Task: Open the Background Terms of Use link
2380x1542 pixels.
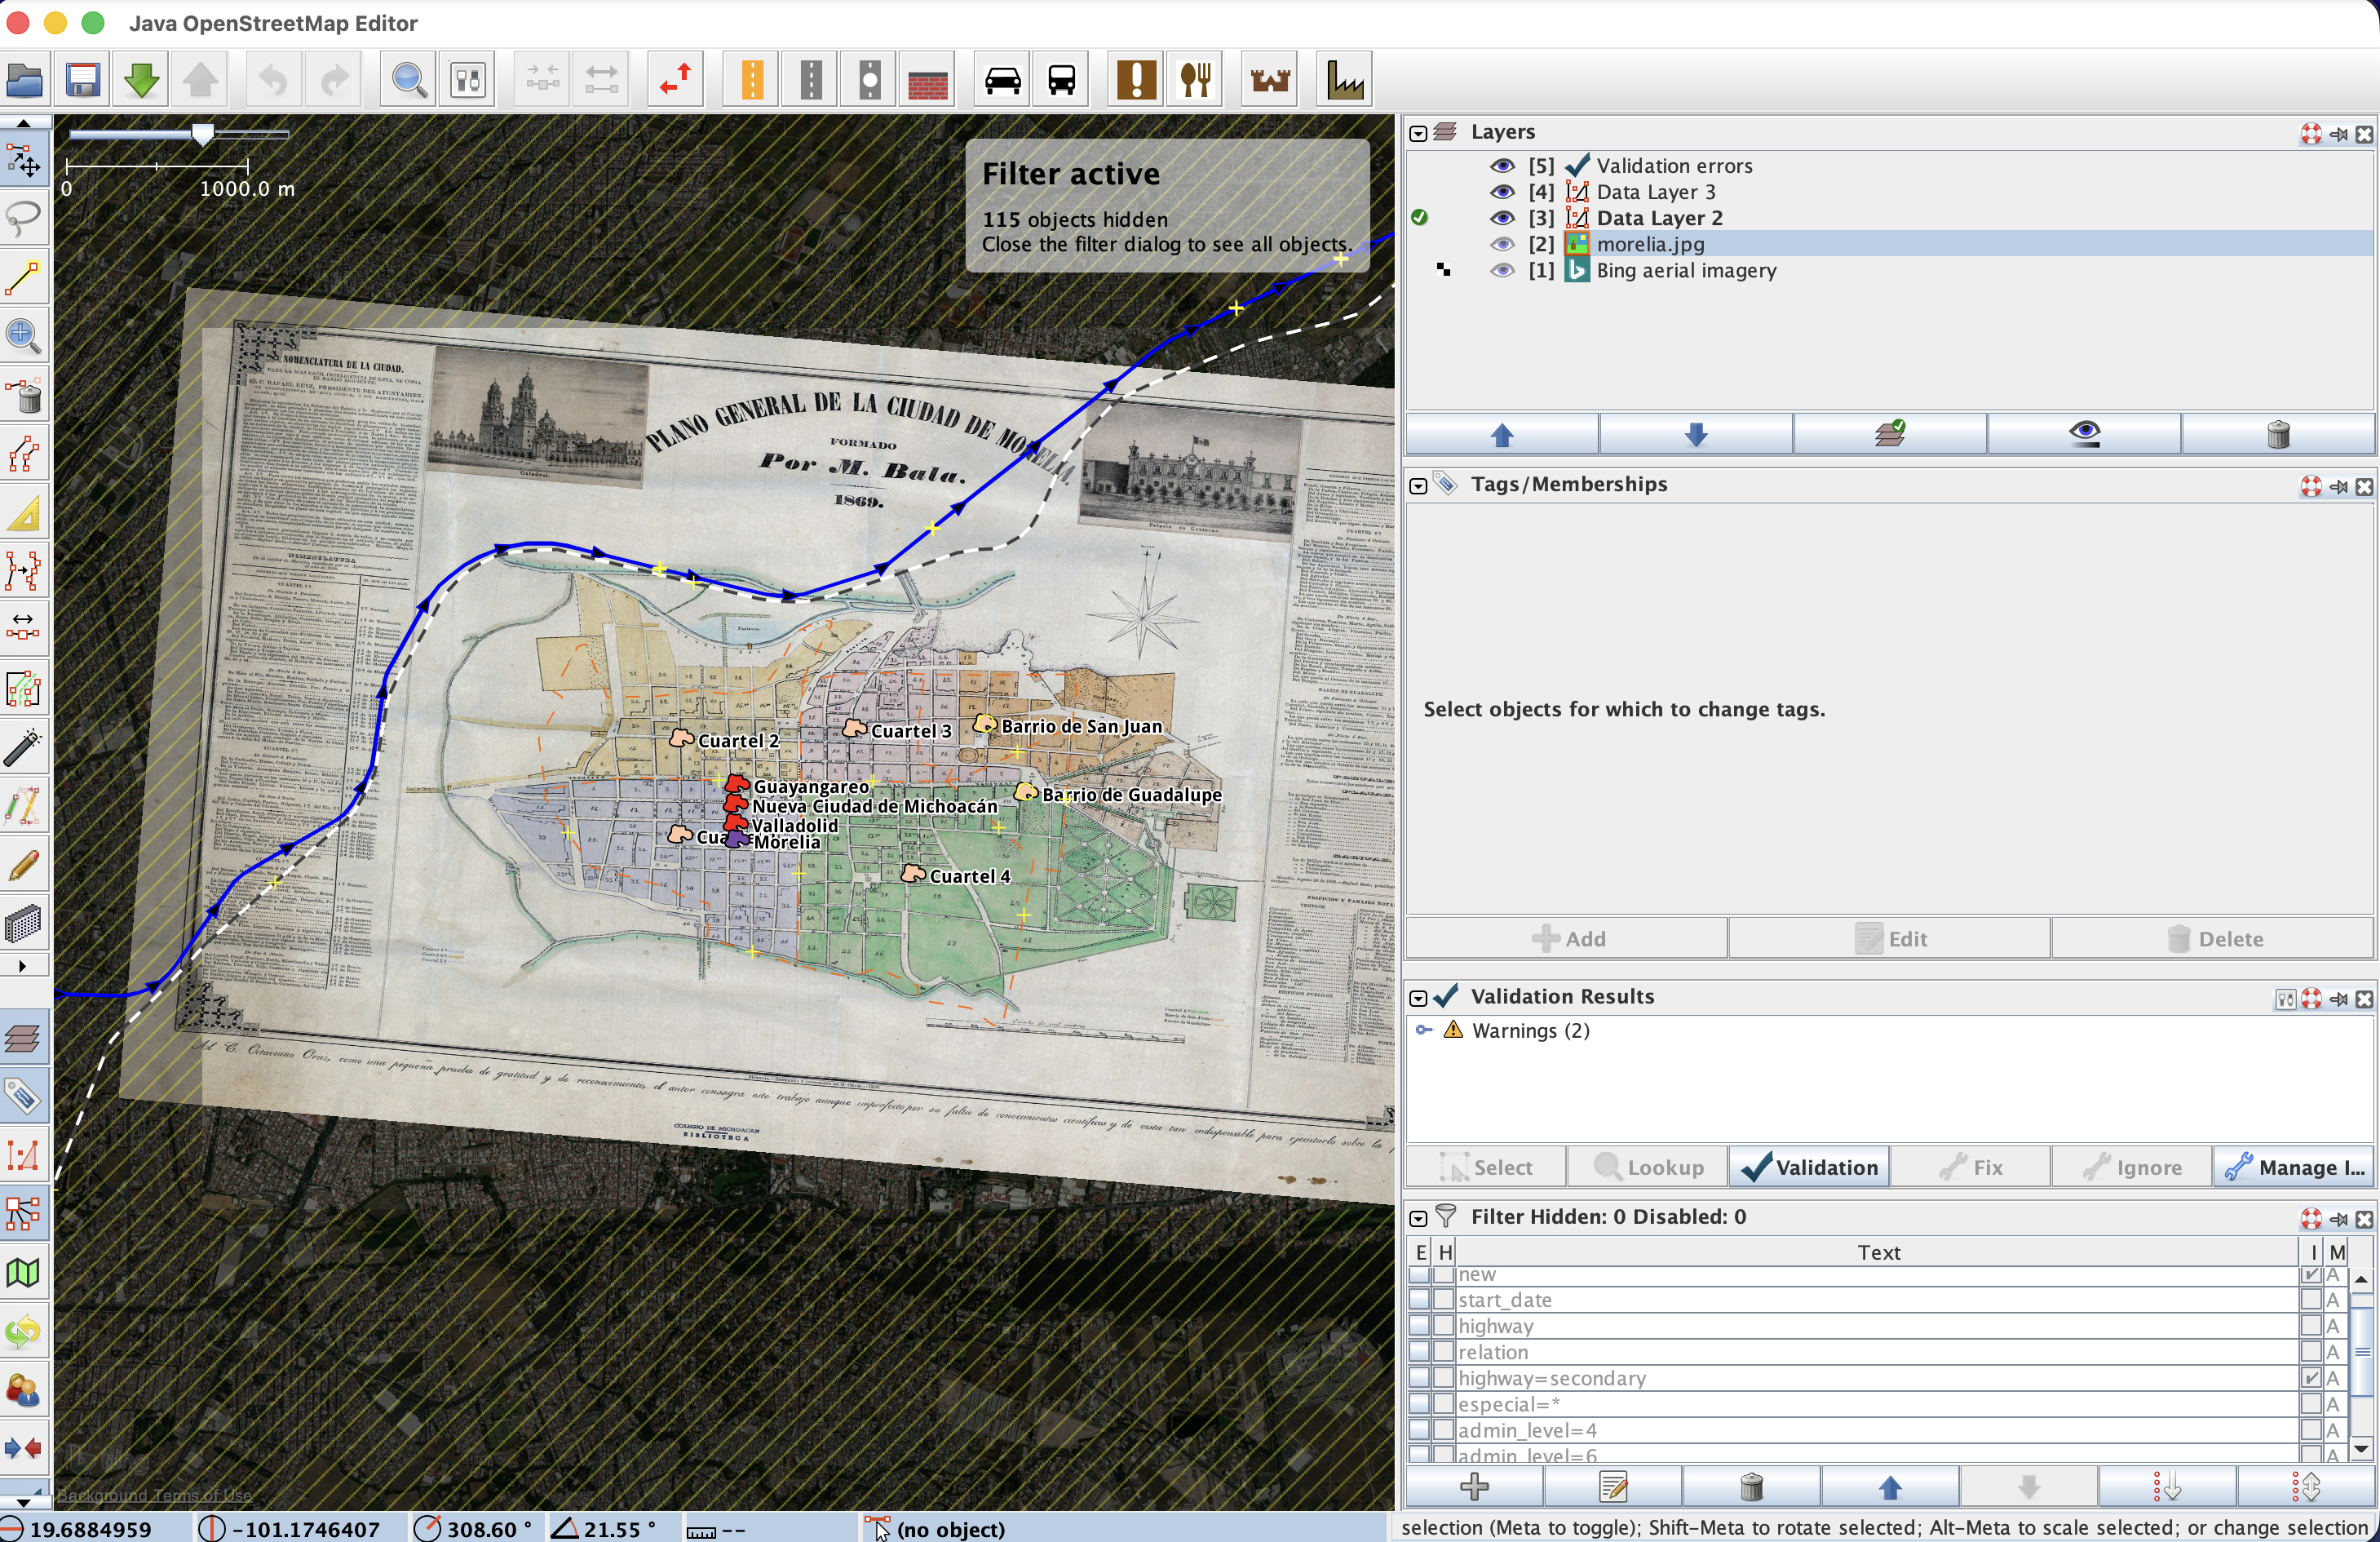Action: tap(154, 1495)
